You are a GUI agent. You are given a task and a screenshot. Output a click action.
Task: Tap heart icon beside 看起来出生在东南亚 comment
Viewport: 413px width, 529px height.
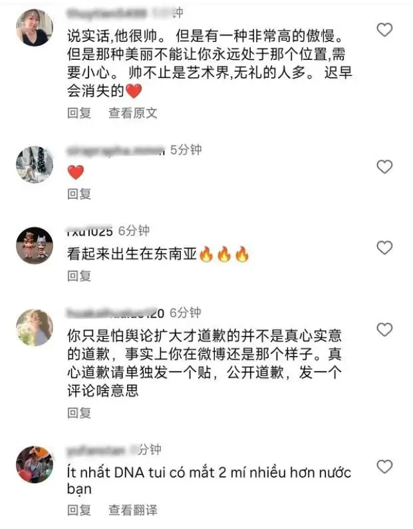[384, 248]
